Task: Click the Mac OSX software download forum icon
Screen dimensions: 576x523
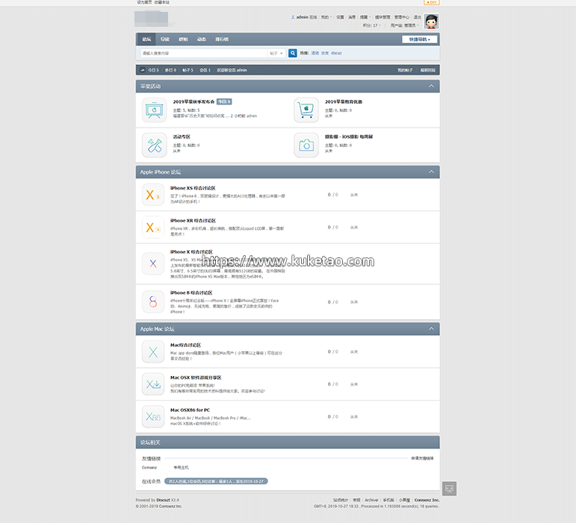Action: pos(153,384)
